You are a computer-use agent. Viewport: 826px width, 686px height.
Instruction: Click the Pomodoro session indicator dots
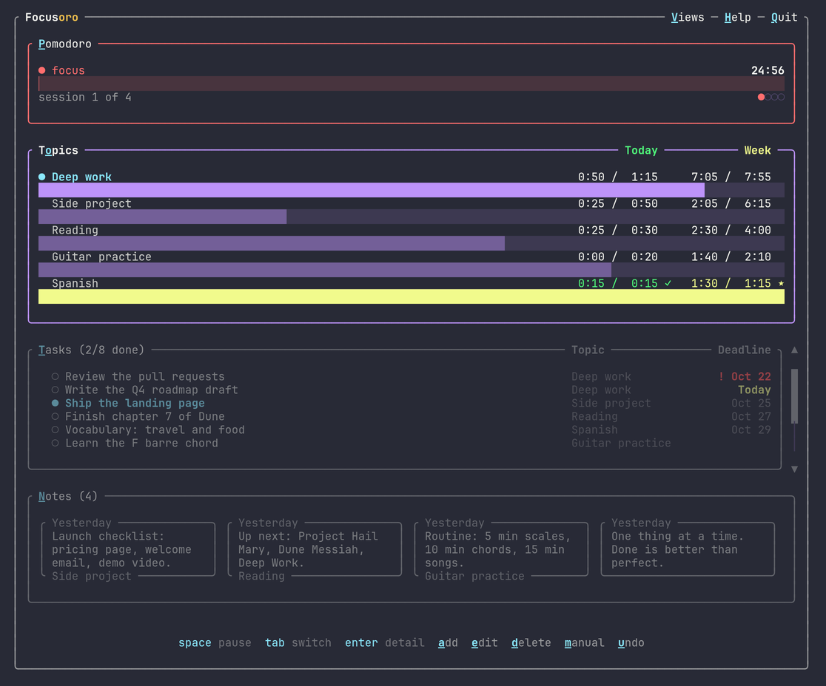tap(770, 97)
